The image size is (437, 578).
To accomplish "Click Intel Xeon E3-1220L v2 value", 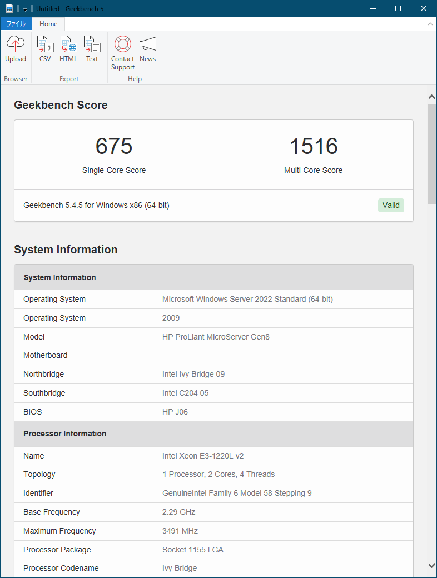I will pyautogui.click(x=203, y=456).
